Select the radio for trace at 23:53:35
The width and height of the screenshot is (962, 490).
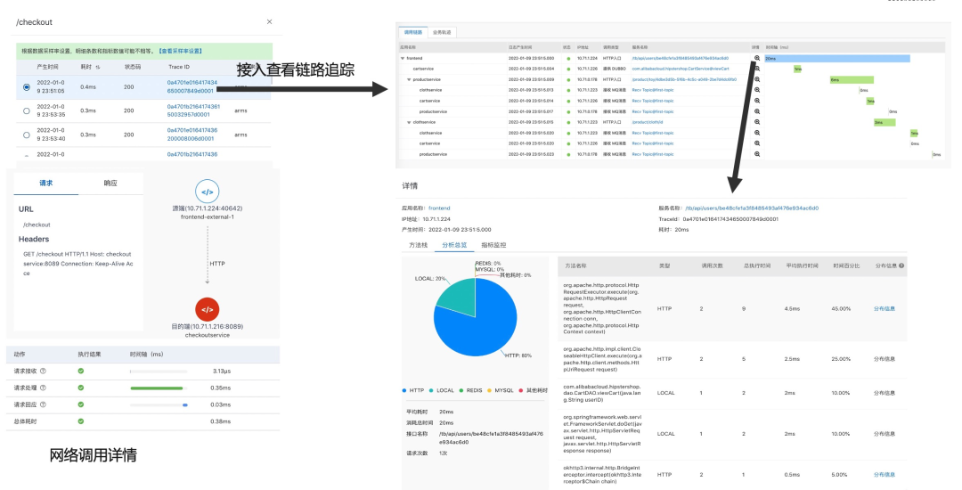click(27, 111)
